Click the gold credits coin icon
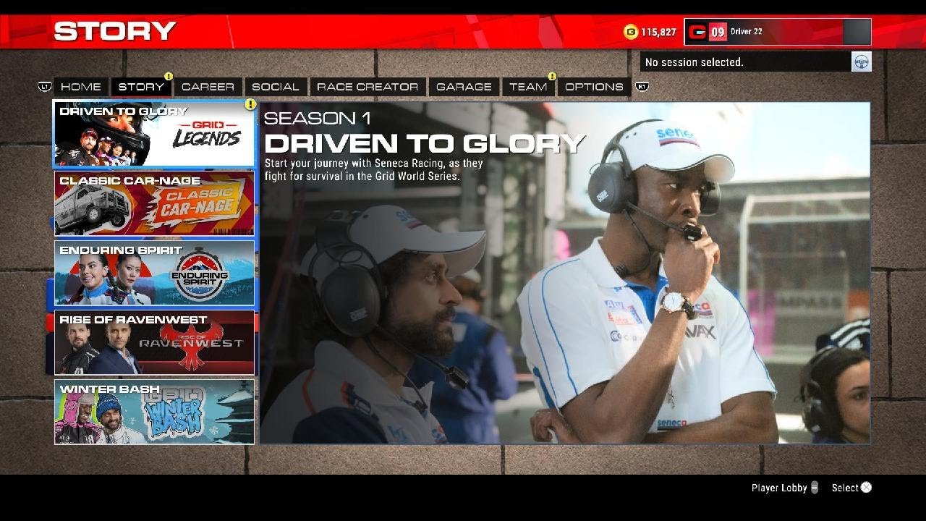Screen dimensions: 926x521 coord(631,32)
